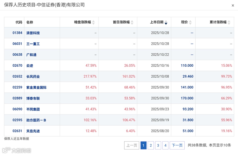Go to page 3
The height and width of the screenshot is (155, 238).
[x=158, y=145]
